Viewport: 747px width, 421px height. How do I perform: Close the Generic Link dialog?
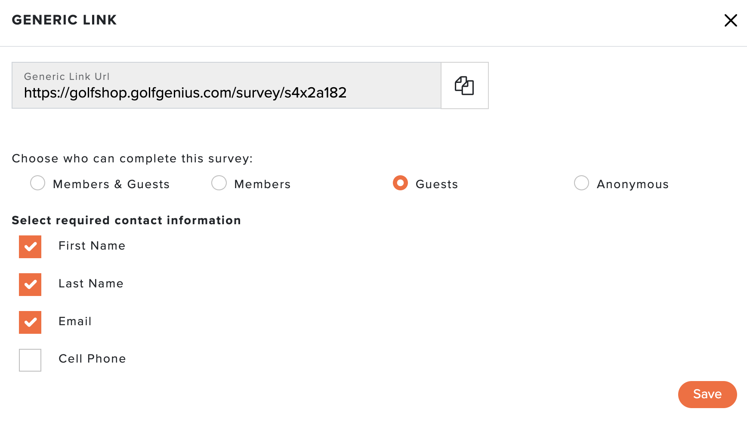[x=731, y=20]
